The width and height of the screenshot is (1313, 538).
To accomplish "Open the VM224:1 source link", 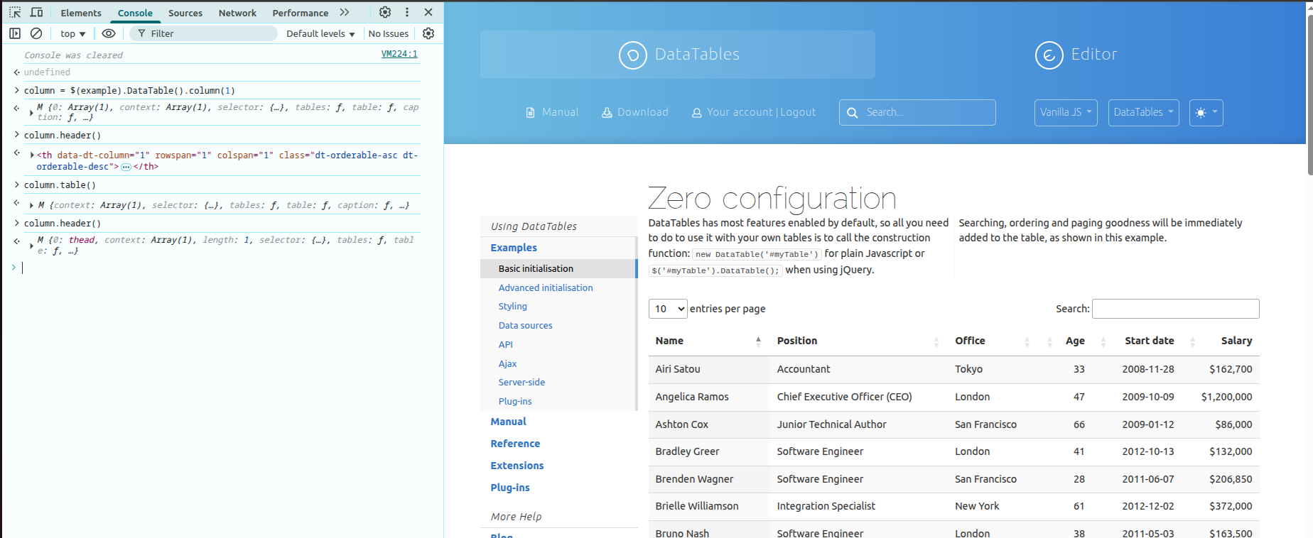I will pos(399,54).
